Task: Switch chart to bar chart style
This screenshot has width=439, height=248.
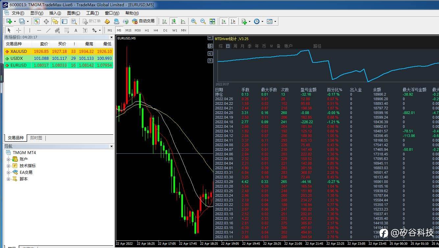Action: point(165,21)
